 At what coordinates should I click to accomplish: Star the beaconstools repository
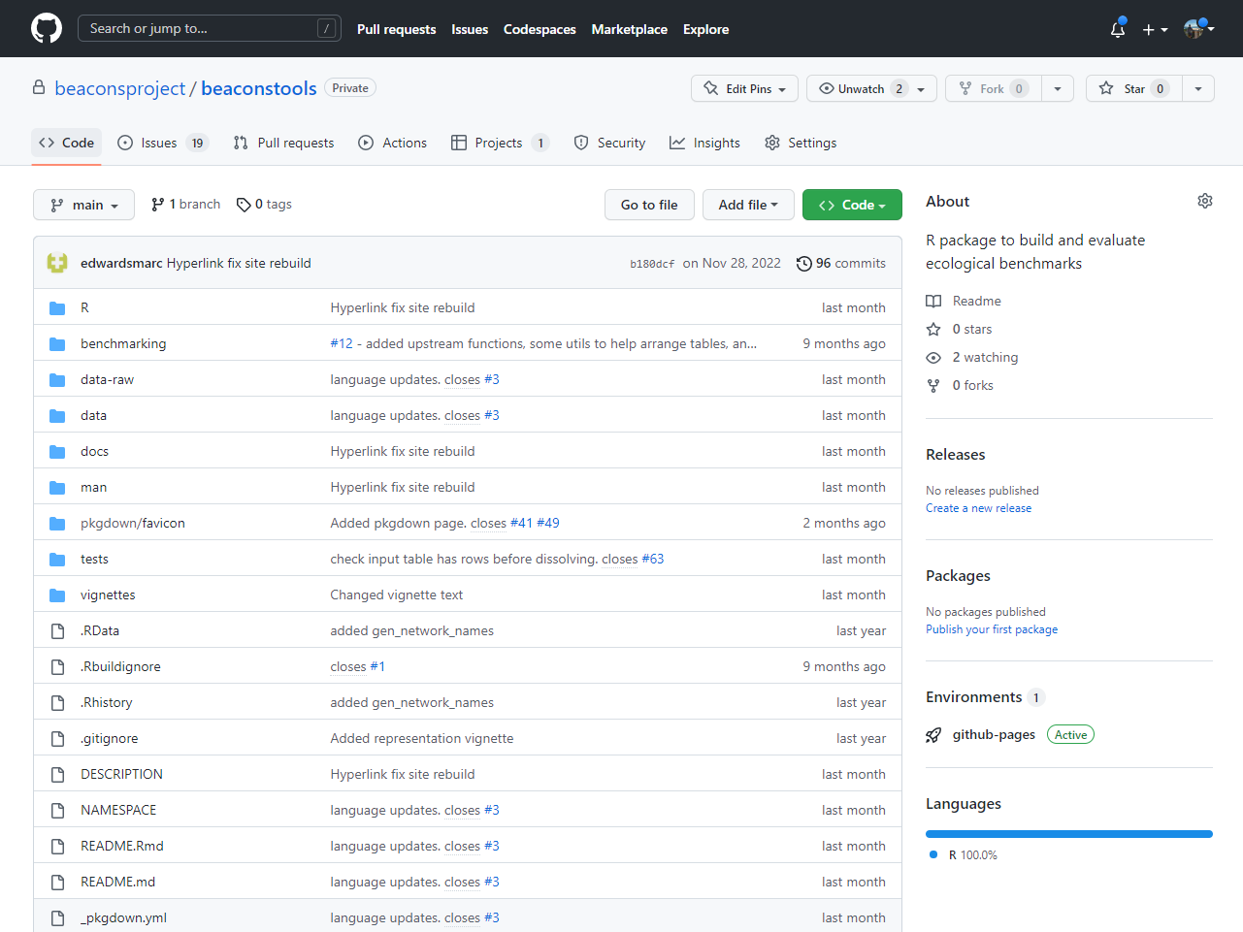pyautogui.click(x=1134, y=88)
